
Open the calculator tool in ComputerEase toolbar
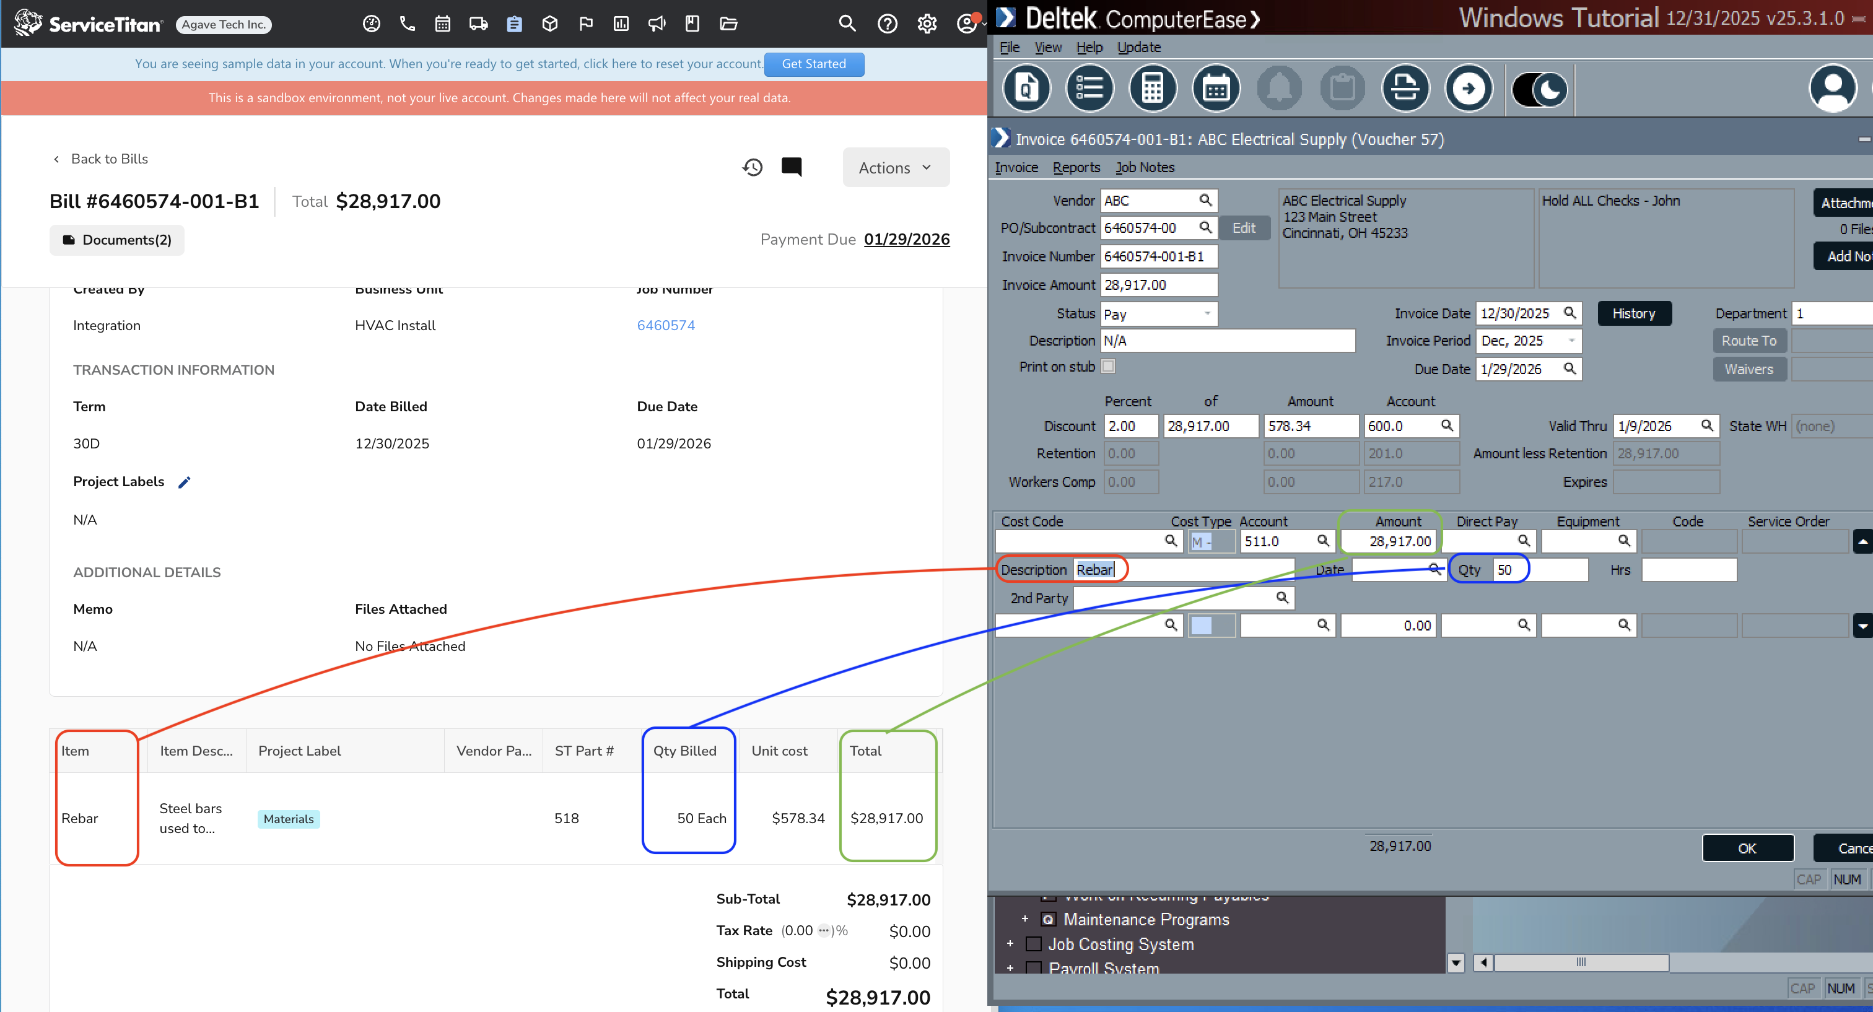point(1153,88)
